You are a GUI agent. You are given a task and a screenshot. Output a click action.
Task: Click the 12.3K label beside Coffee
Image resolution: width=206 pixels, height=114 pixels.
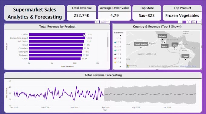(x=89, y=34)
